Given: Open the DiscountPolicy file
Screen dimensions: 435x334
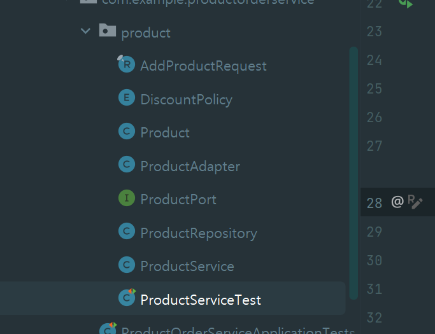Looking at the screenshot, I should (187, 100).
